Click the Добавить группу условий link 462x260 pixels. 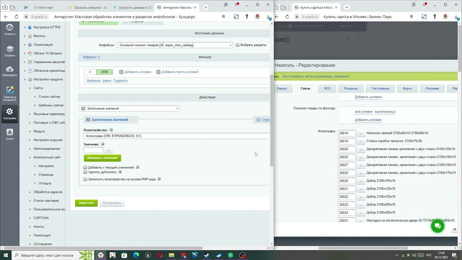pyautogui.click(x=180, y=72)
